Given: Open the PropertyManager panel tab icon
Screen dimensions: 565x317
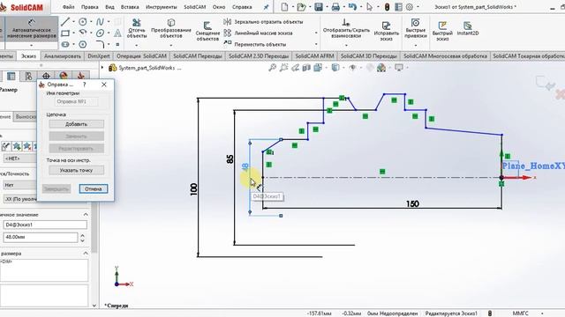Looking at the screenshot, I should coord(11,77).
